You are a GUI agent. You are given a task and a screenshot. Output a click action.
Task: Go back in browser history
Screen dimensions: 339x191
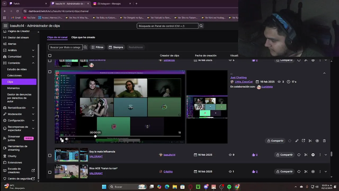[5, 11]
